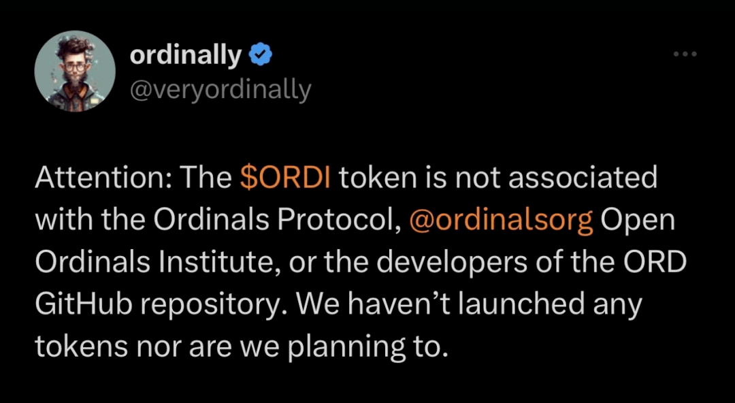Open the three-dot more options menu
Screen dimensions: 735x403
(x=686, y=54)
